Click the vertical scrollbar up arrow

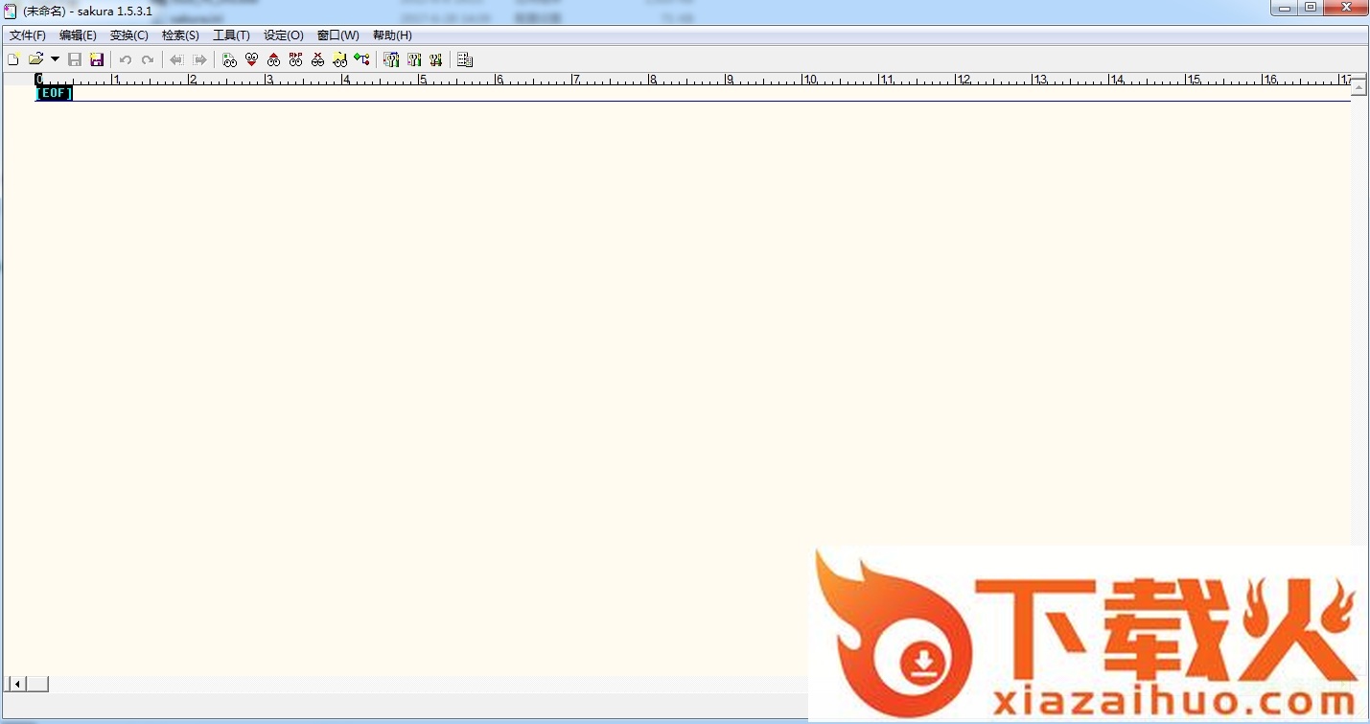tap(1358, 87)
